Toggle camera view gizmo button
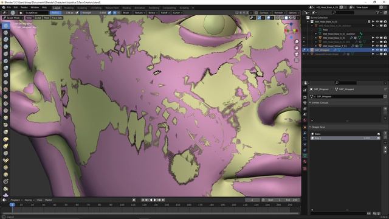Viewport: 389px width, 219px height. pos(297,54)
